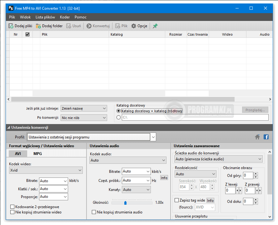Select the custom target folder radio button

pos(119,117)
